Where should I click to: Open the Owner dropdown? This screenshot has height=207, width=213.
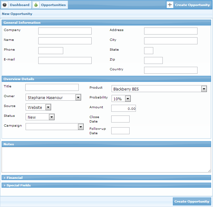(x=78, y=97)
